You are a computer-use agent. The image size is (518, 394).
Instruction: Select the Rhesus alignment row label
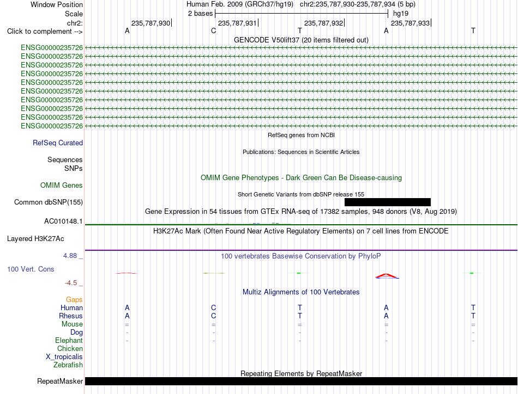point(71,316)
